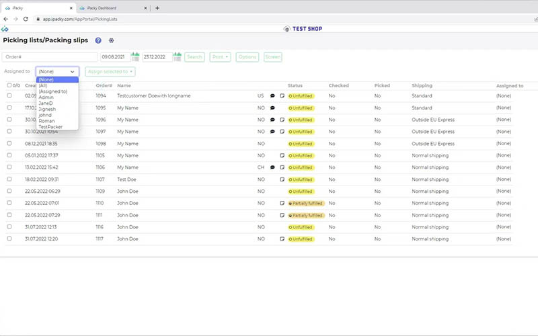Screen dimensions: 538x336
Task: Choose (Assigned to) option in list
Action: (57, 91)
